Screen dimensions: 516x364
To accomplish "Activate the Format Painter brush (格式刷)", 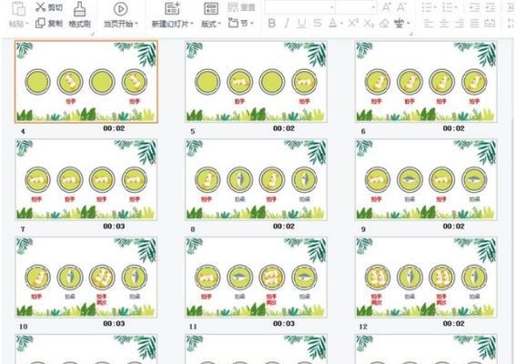I will [79, 9].
